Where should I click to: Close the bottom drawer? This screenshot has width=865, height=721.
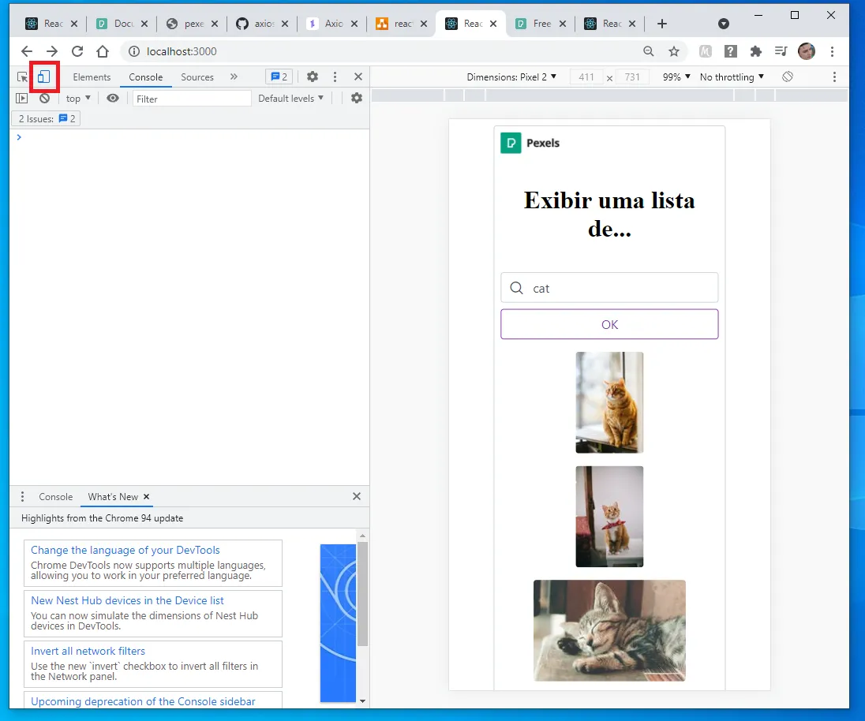(357, 496)
